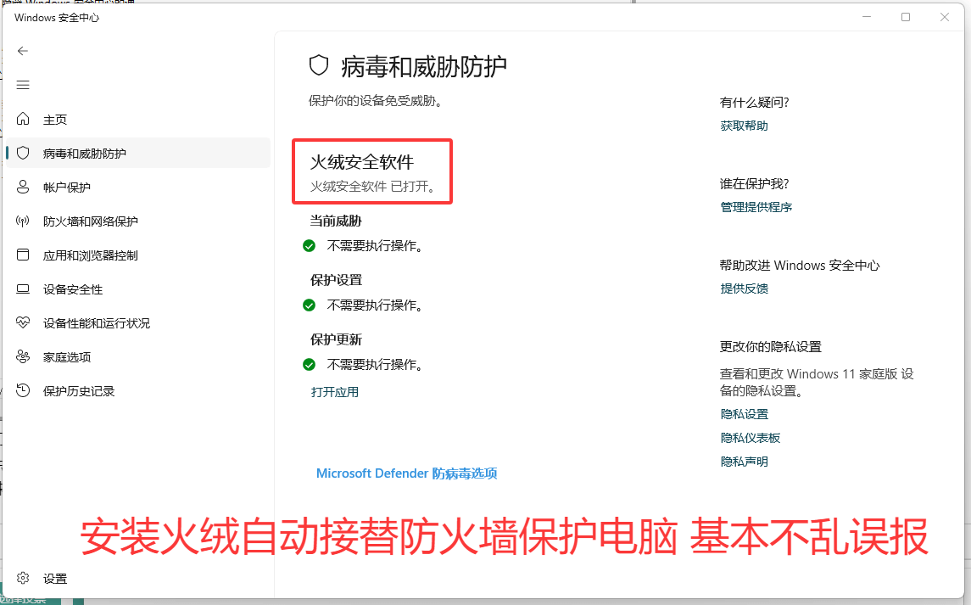Open 保护历史记录 in the sidebar
Image resolution: width=971 pixels, height=605 pixels.
[x=79, y=391]
